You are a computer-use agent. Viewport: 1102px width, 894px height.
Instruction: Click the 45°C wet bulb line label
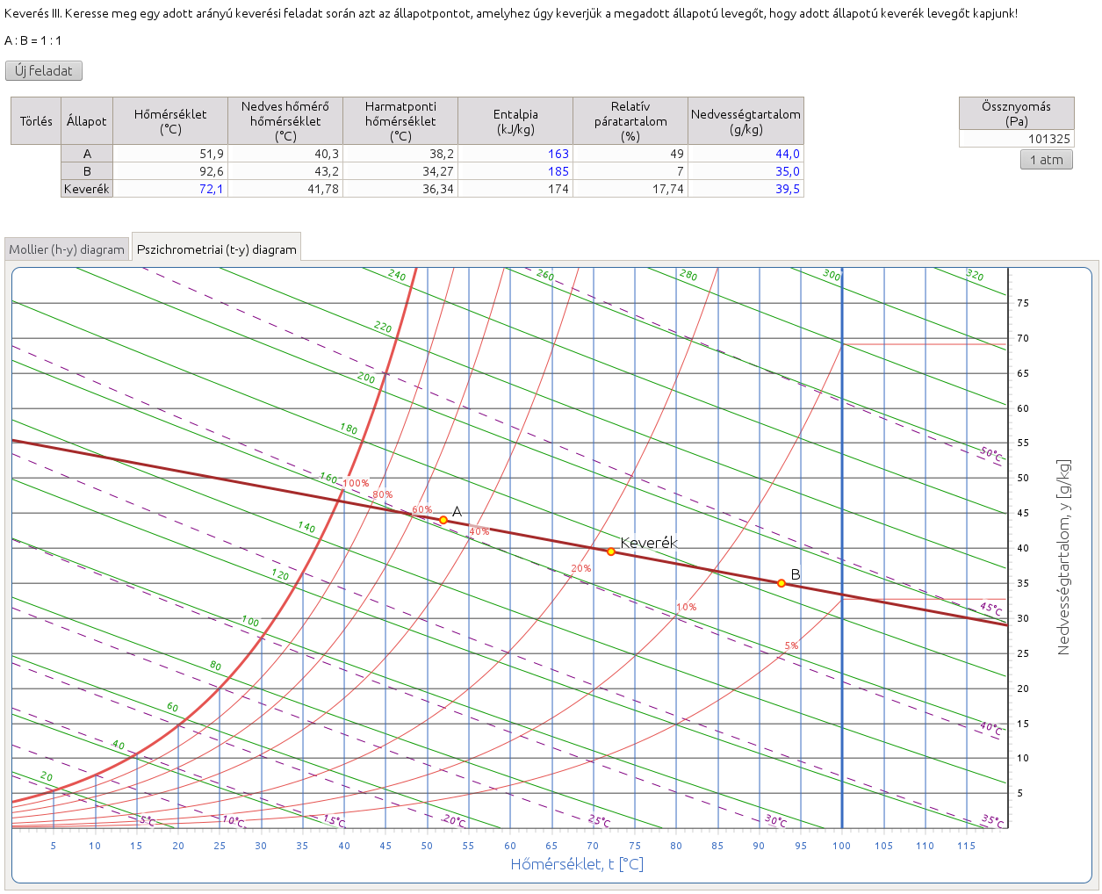pyautogui.click(x=991, y=609)
